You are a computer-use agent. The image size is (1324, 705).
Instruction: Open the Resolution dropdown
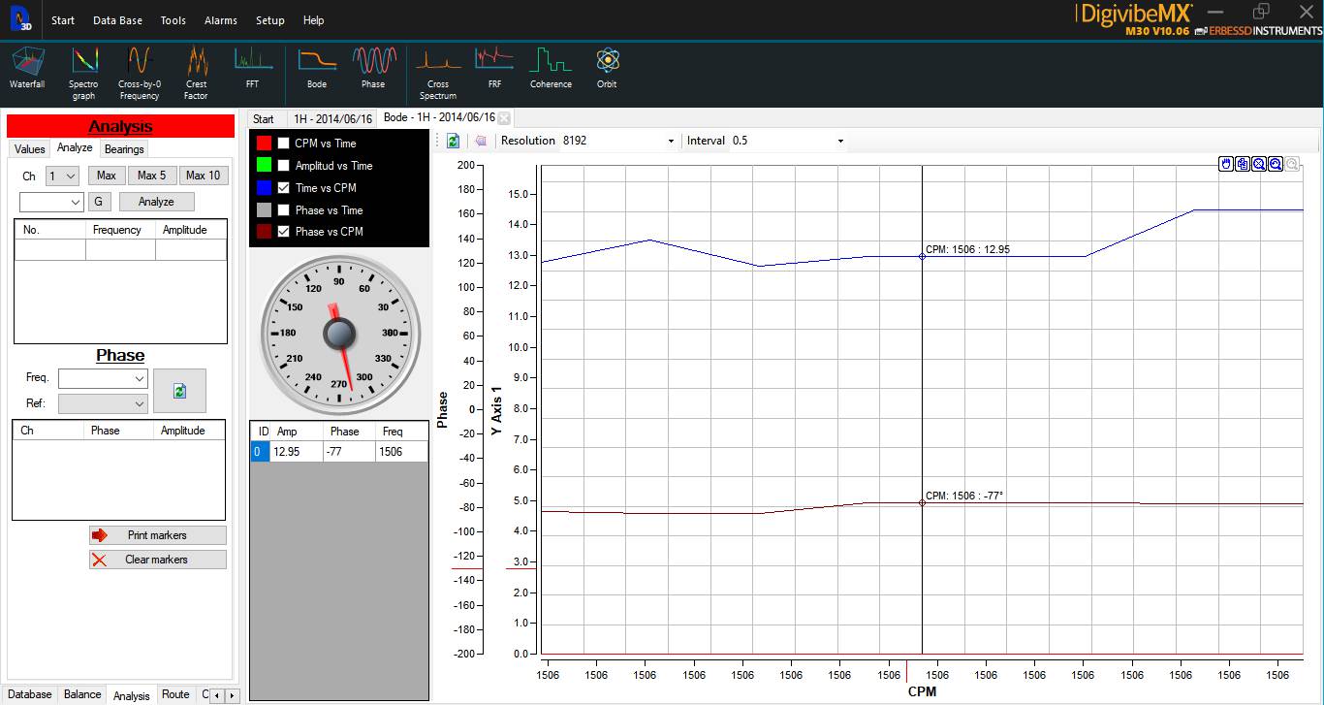[x=672, y=140]
